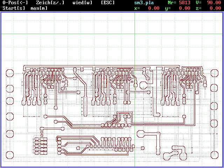Click the sm3.pla file name label
The image size is (224, 168).
(144, 2)
